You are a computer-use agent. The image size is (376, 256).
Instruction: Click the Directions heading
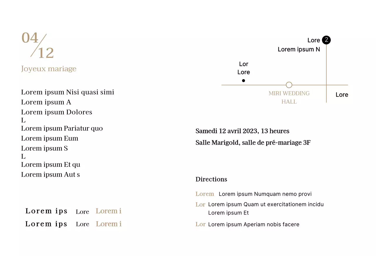coord(211,179)
